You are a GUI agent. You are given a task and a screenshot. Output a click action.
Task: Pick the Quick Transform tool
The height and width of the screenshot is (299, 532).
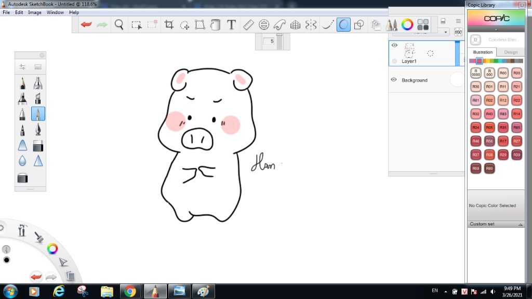[x=184, y=25]
